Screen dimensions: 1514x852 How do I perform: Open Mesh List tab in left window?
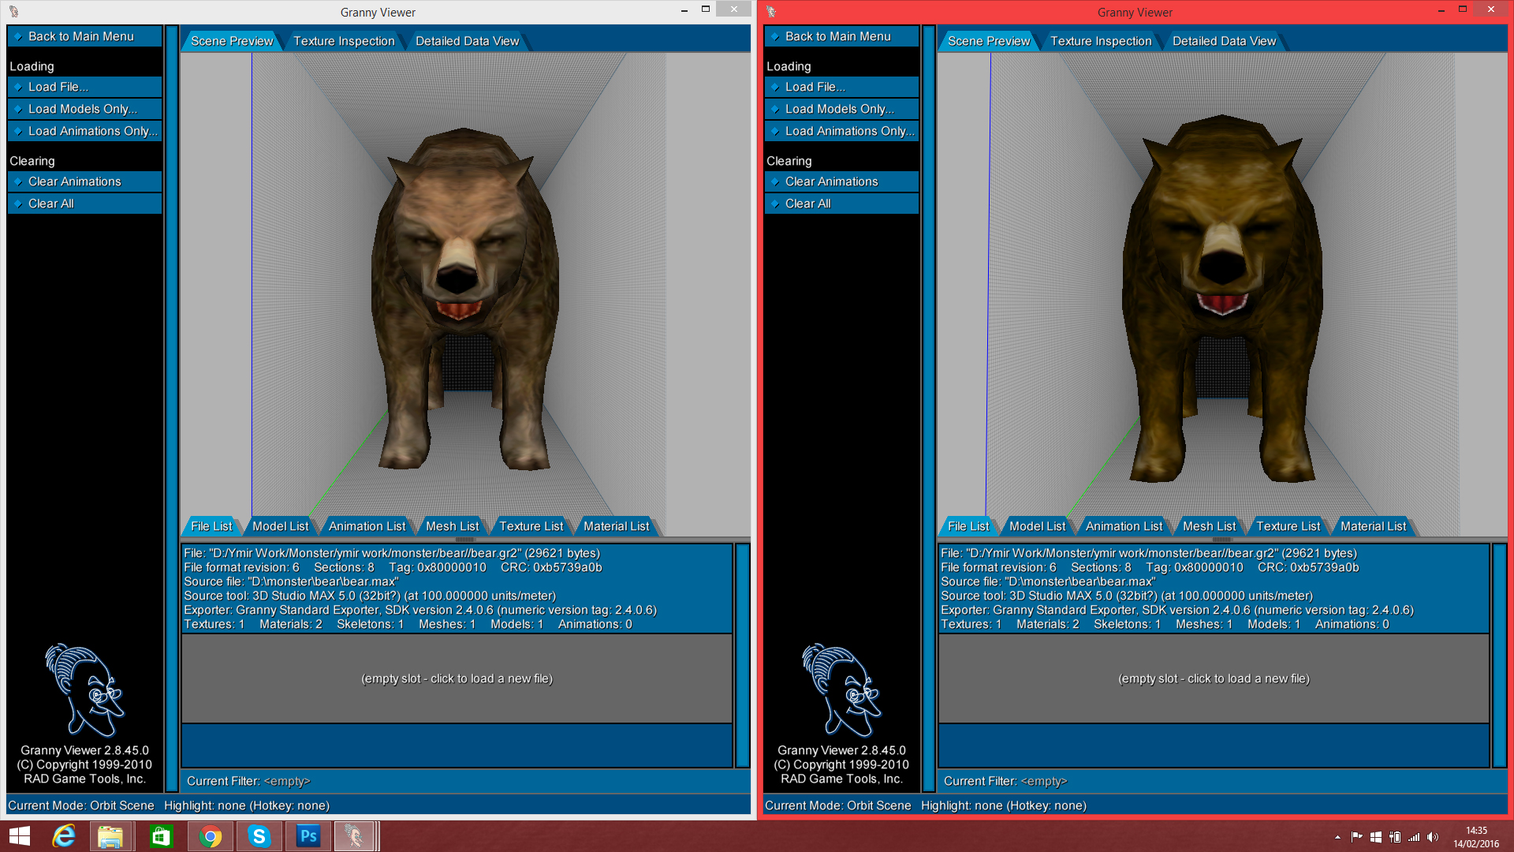tap(453, 526)
